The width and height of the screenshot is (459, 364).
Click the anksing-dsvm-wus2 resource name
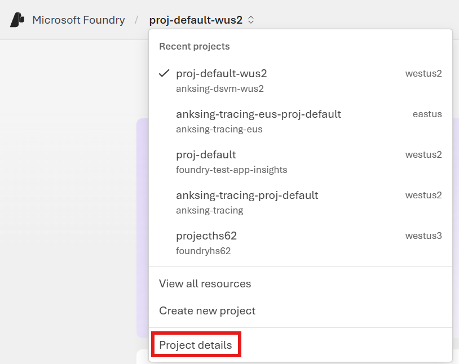[219, 88]
